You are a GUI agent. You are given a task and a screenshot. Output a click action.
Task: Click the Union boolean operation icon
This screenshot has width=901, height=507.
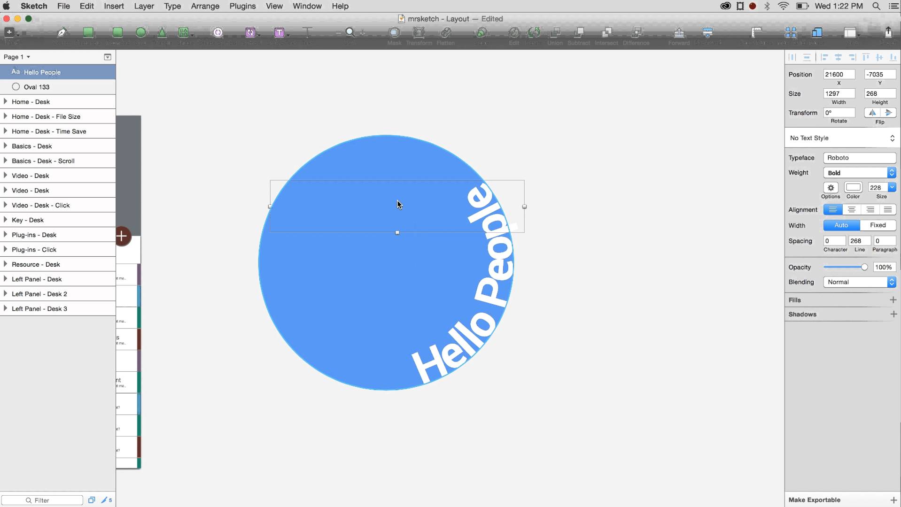555,32
